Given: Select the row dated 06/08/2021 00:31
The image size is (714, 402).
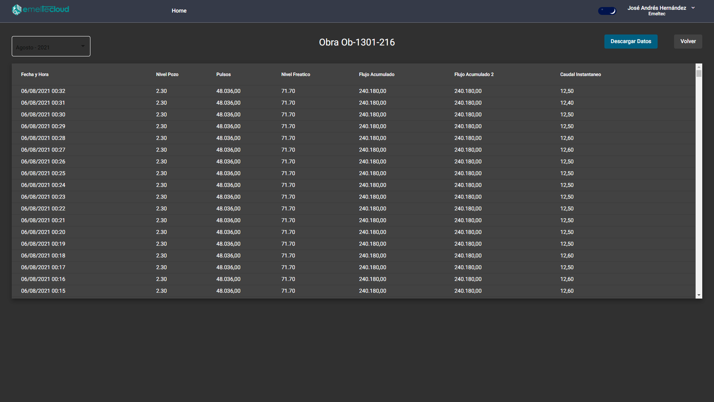Looking at the screenshot, I should (x=354, y=103).
